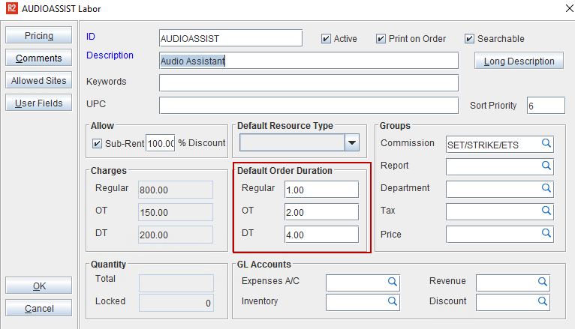
Task: Open the Tax group search lookup
Action: tap(547, 211)
